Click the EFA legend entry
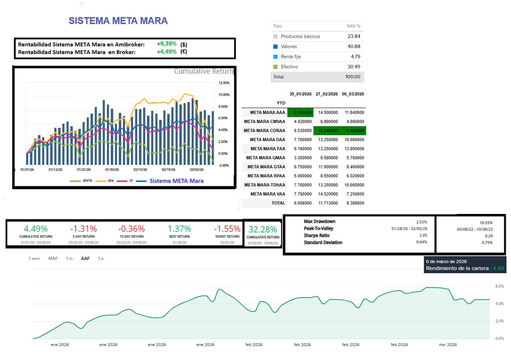 106,181
